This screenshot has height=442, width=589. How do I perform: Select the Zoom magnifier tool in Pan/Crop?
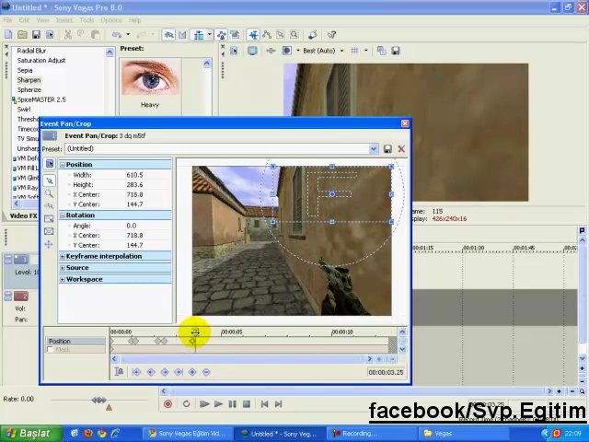point(49,193)
